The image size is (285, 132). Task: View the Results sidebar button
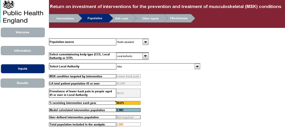[x=23, y=83]
